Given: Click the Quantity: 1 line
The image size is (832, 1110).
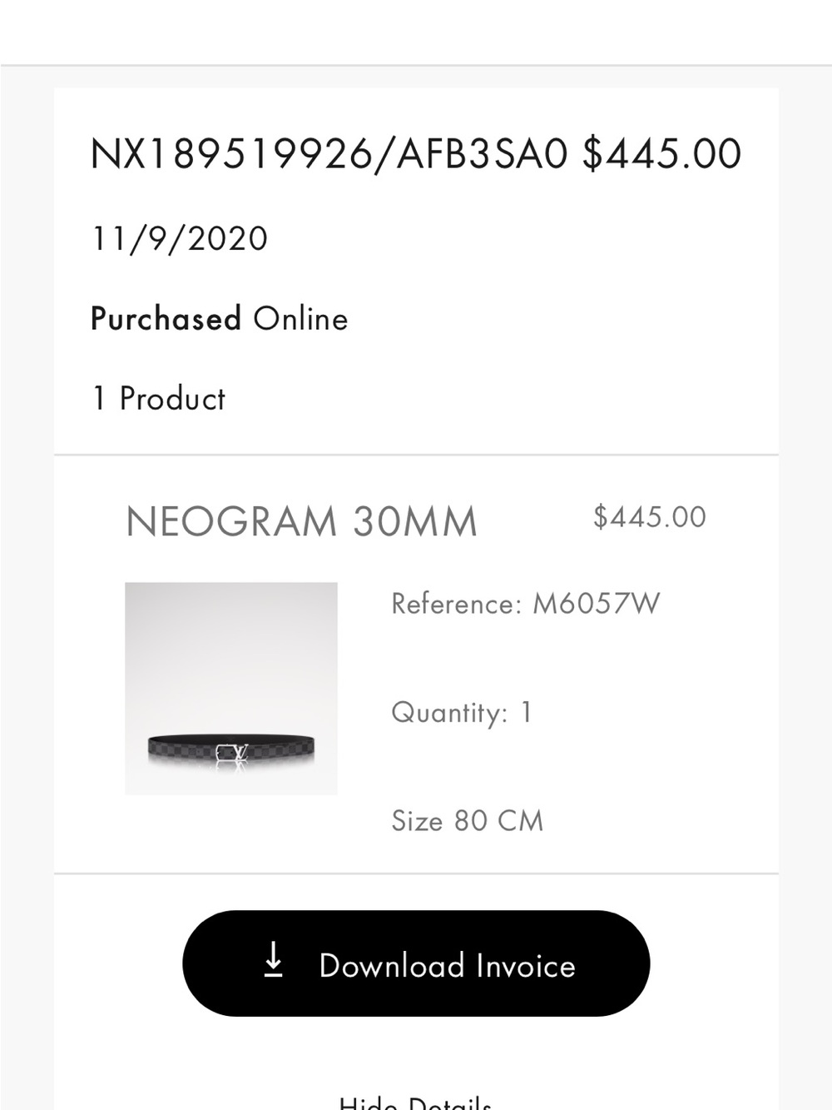Looking at the screenshot, I should coord(462,713).
